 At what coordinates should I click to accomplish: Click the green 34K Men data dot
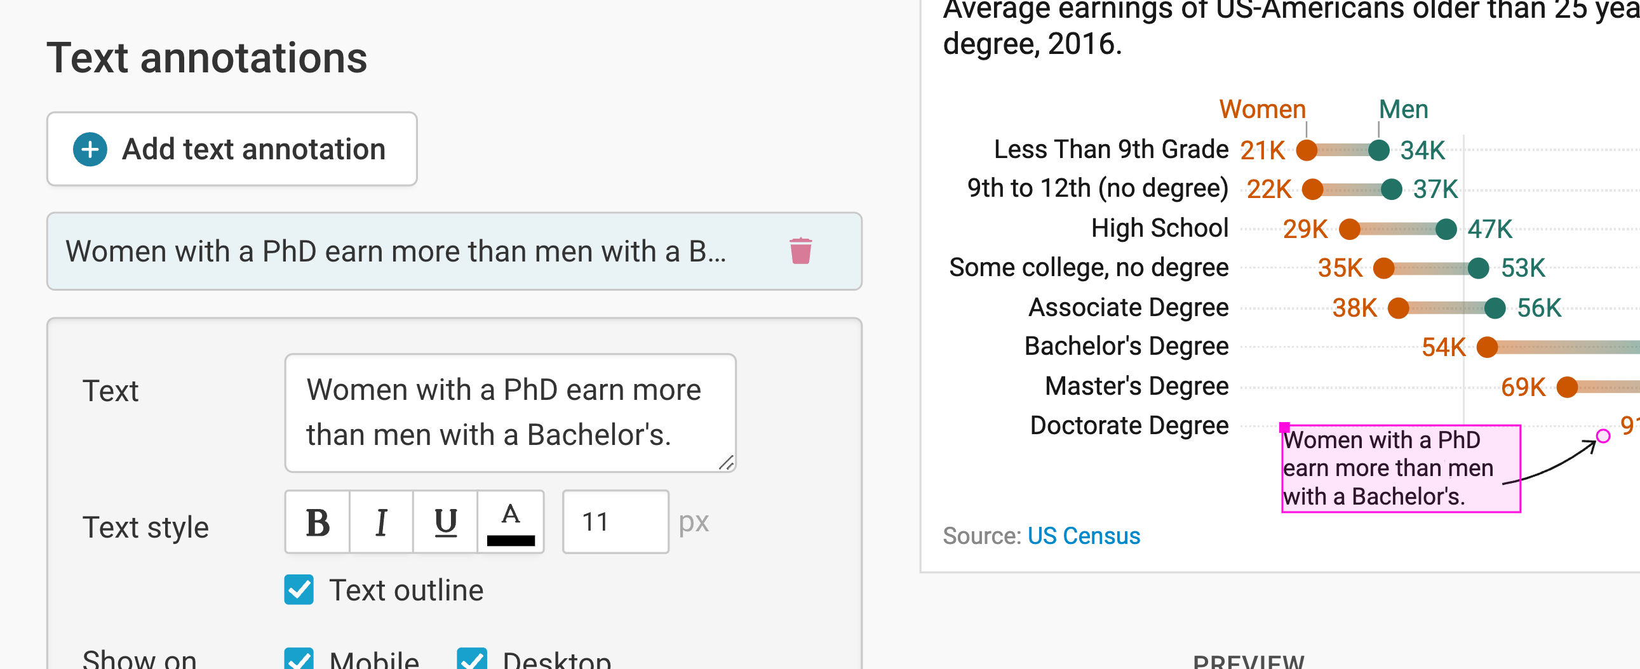point(1378,150)
